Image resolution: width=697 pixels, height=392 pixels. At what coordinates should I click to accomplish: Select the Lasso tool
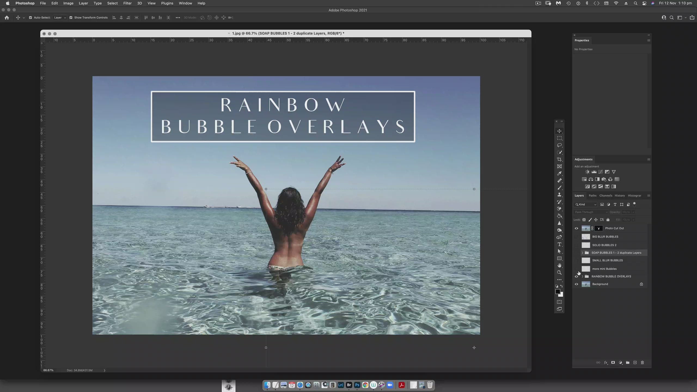[560, 145]
